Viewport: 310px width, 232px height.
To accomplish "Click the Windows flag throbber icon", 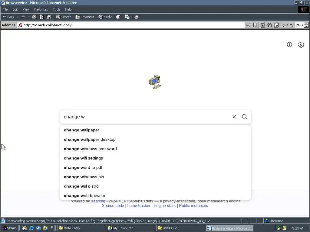I will click(x=303, y=9).
